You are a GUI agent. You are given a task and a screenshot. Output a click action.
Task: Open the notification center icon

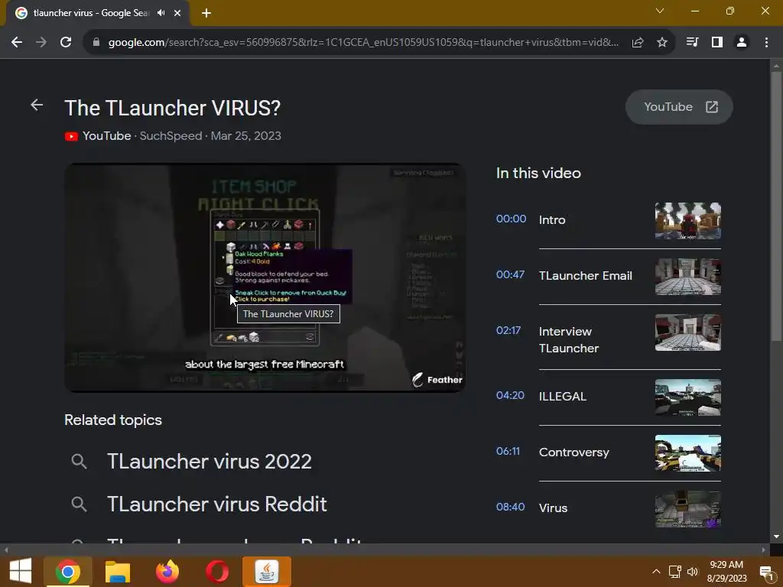pos(766,572)
